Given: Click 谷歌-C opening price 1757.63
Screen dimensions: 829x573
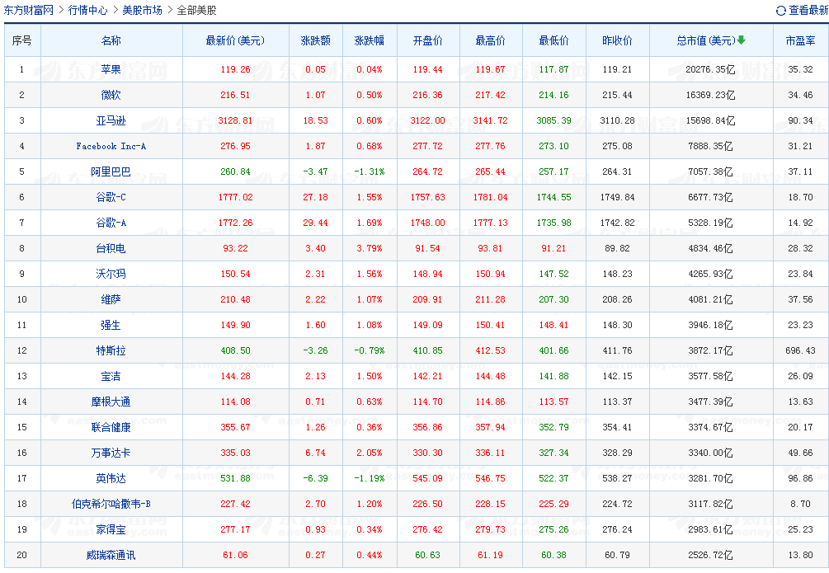Looking at the screenshot, I should [x=428, y=197].
